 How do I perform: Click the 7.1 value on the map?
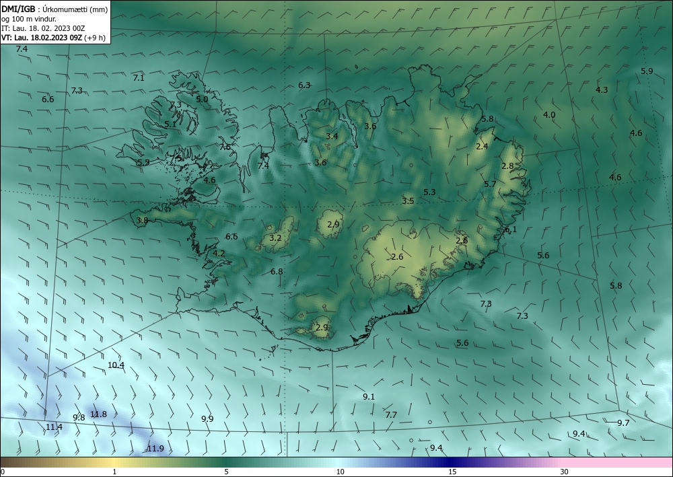[139, 78]
